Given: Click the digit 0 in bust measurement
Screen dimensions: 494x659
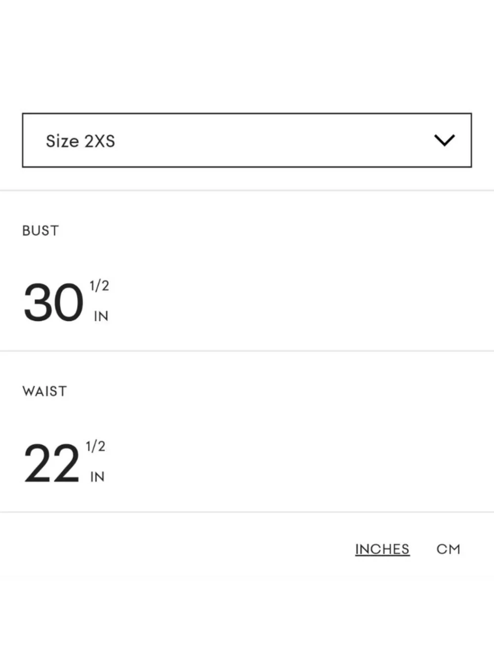Looking at the screenshot, I should click(x=69, y=302).
